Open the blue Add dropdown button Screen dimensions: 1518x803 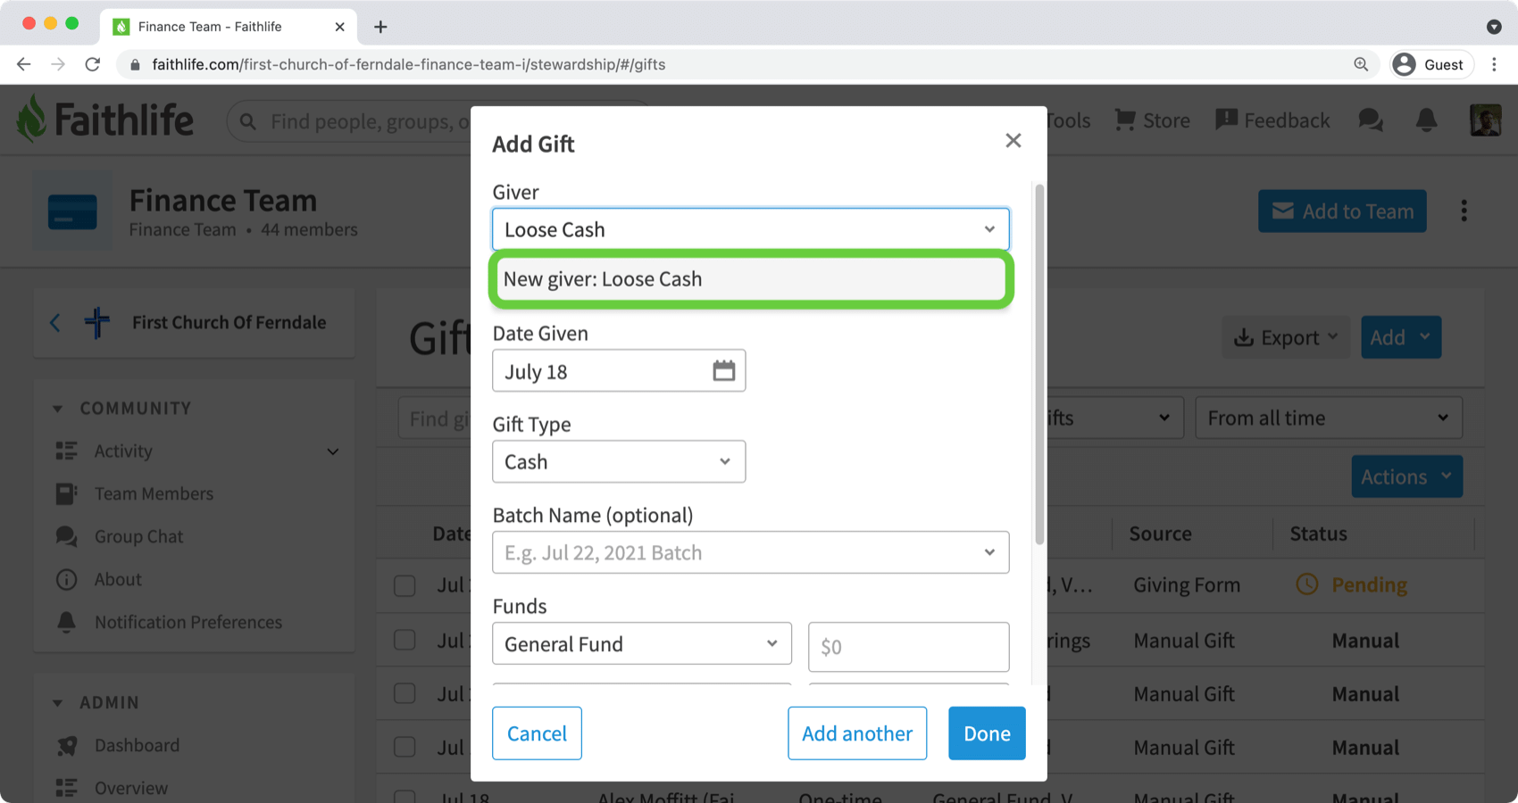(x=1401, y=337)
